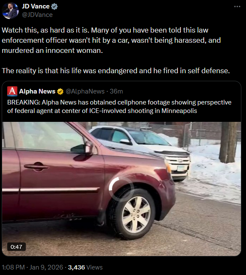Open the JD Vance display name
The image size is (246, 275).
[36, 6]
